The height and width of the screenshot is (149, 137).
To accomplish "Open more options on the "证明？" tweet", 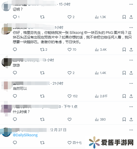I will [131, 4].
